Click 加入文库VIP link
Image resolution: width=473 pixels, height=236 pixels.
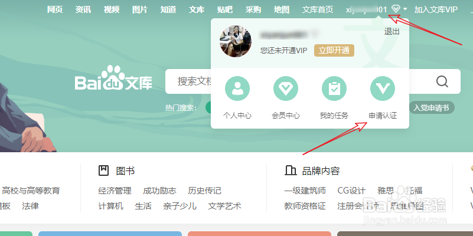(x=436, y=9)
